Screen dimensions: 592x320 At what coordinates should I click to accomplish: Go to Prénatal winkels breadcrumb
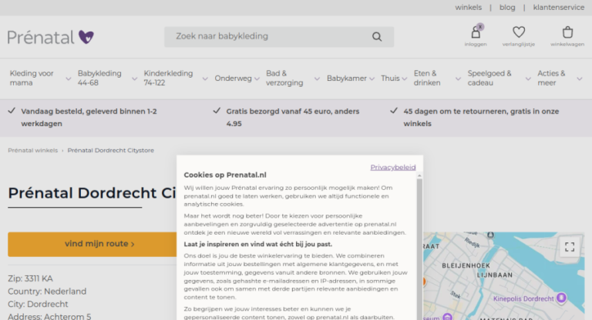click(33, 151)
